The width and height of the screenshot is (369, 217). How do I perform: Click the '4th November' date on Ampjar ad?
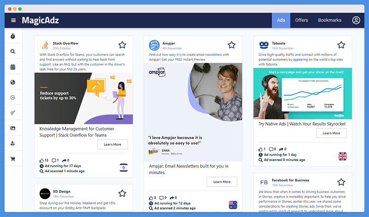172,48
